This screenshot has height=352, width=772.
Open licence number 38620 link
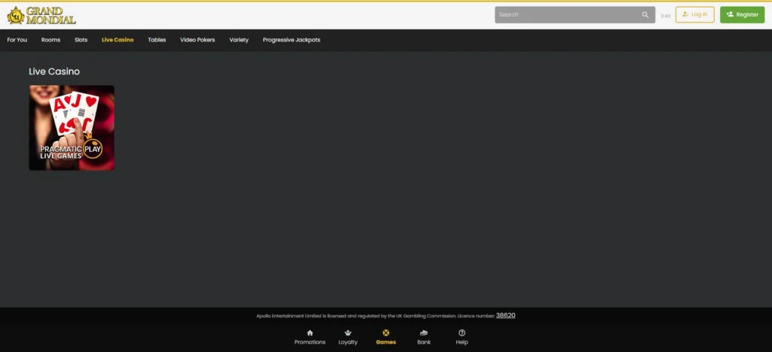tap(506, 316)
